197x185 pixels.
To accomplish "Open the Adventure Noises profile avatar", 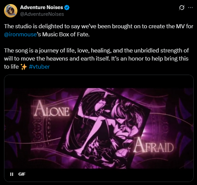I will (x=11, y=11).
